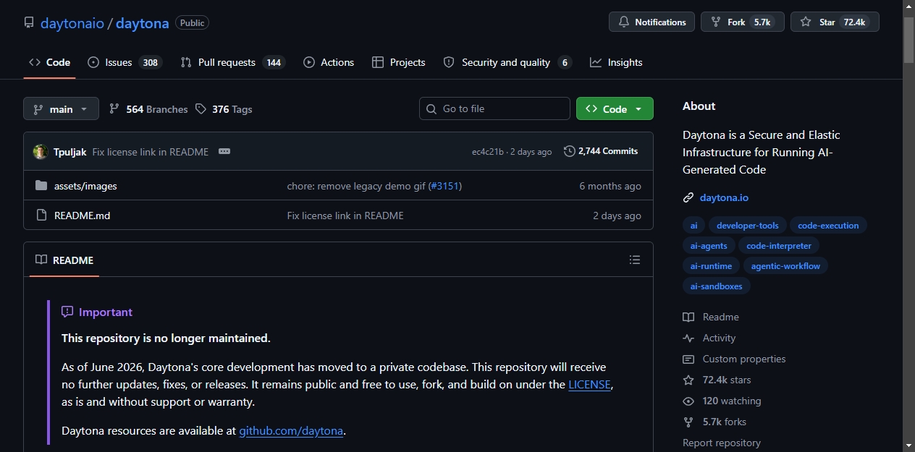Select the agentic-workflow topic tag
Image resolution: width=915 pixels, height=452 pixels.
(785, 266)
